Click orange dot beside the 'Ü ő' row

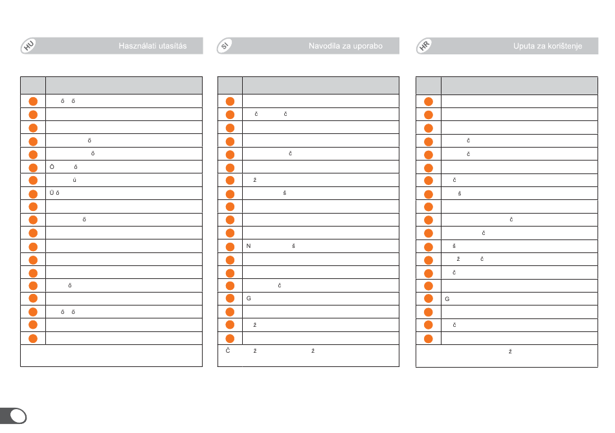tap(33, 194)
